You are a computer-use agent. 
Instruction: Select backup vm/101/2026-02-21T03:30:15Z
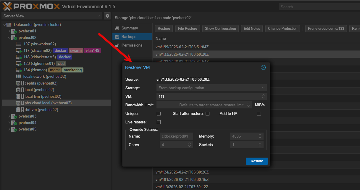point(256,179)
